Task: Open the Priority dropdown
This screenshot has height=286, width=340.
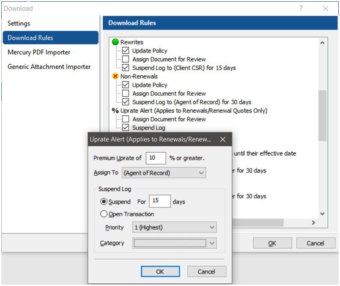Action: 174,227
